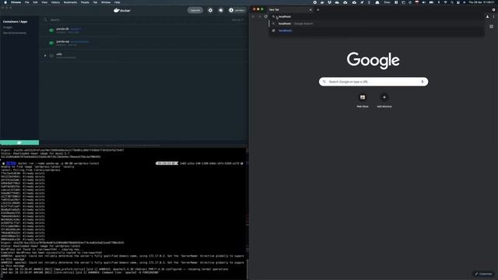Open the Bookmarks menu
The height and width of the screenshot is (280, 498).
(x=70, y=2)
